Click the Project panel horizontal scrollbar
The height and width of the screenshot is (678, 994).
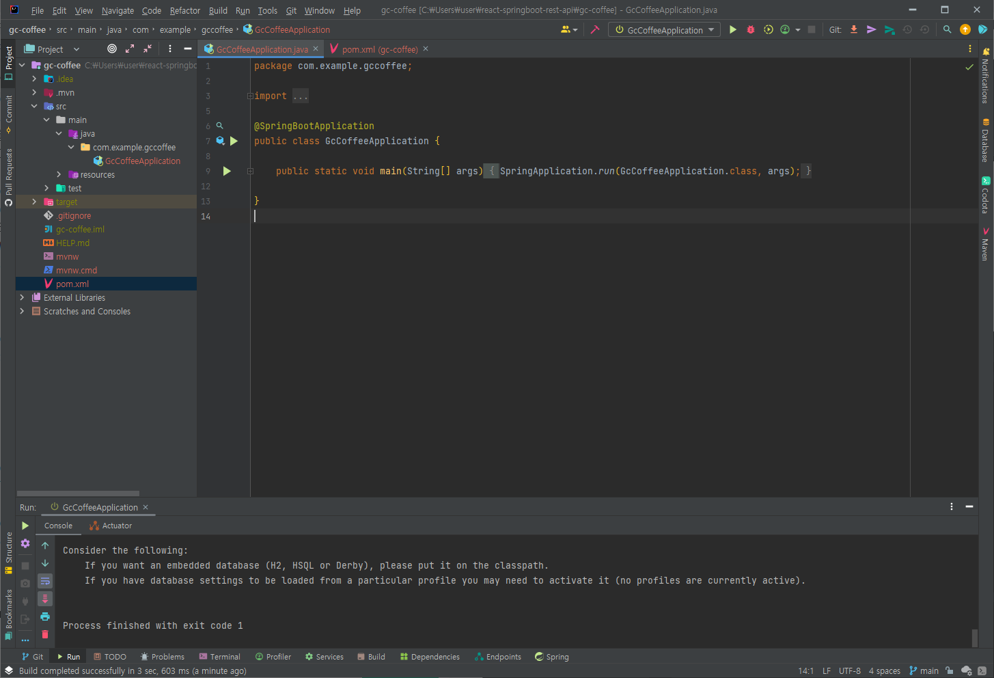(x=78, y=493)
